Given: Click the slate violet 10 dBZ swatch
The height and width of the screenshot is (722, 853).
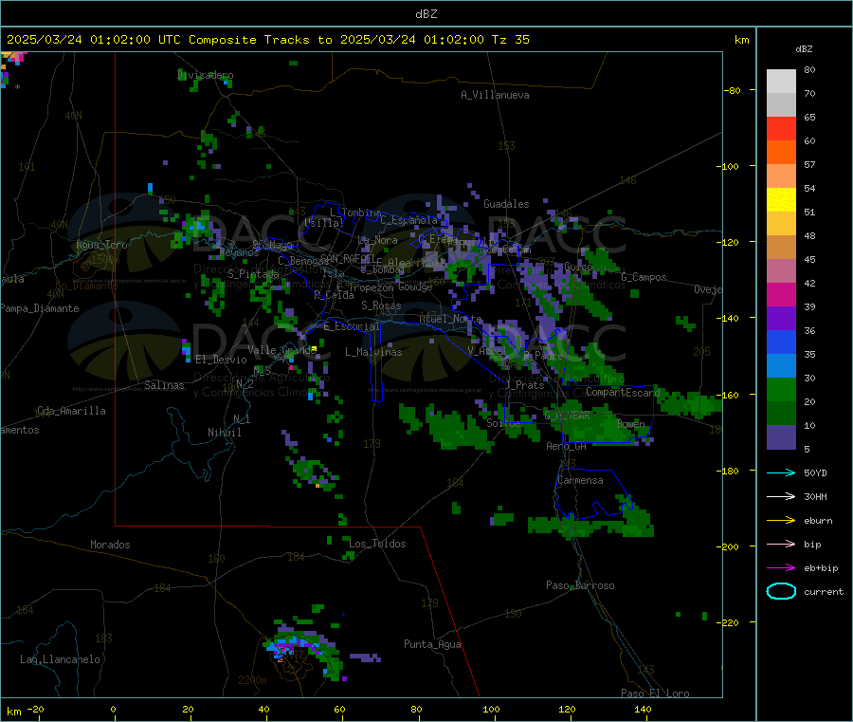Looking at the screenshot, I should (781, 437).
